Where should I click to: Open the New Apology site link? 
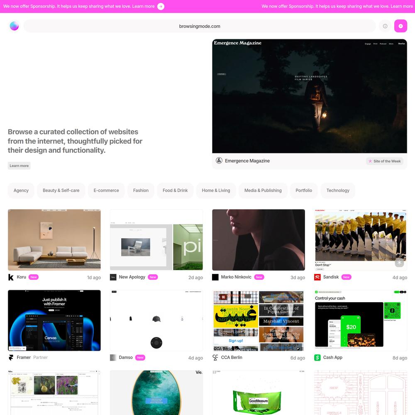pyautogui.click(x=132, y=277)
